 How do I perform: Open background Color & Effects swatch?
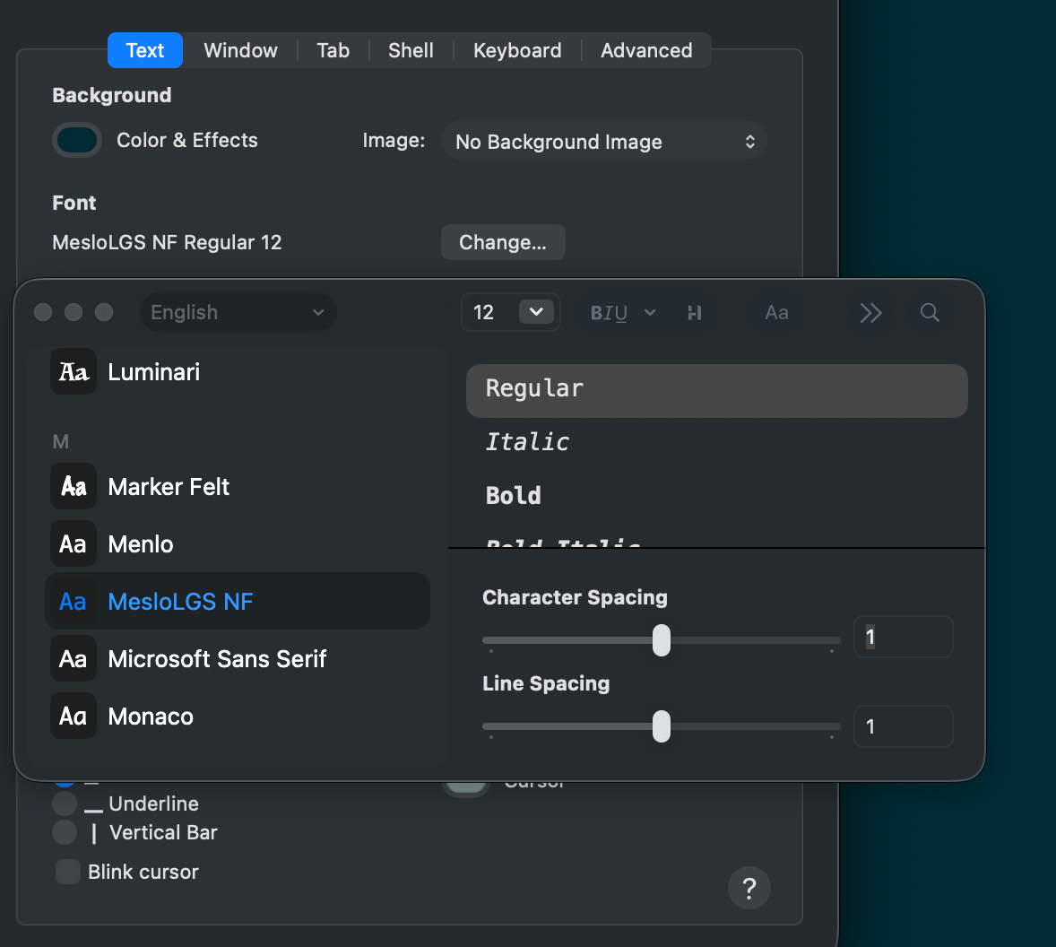(x=77, y=140)
